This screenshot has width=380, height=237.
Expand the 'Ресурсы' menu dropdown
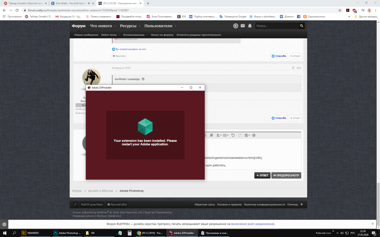[140, 26]
